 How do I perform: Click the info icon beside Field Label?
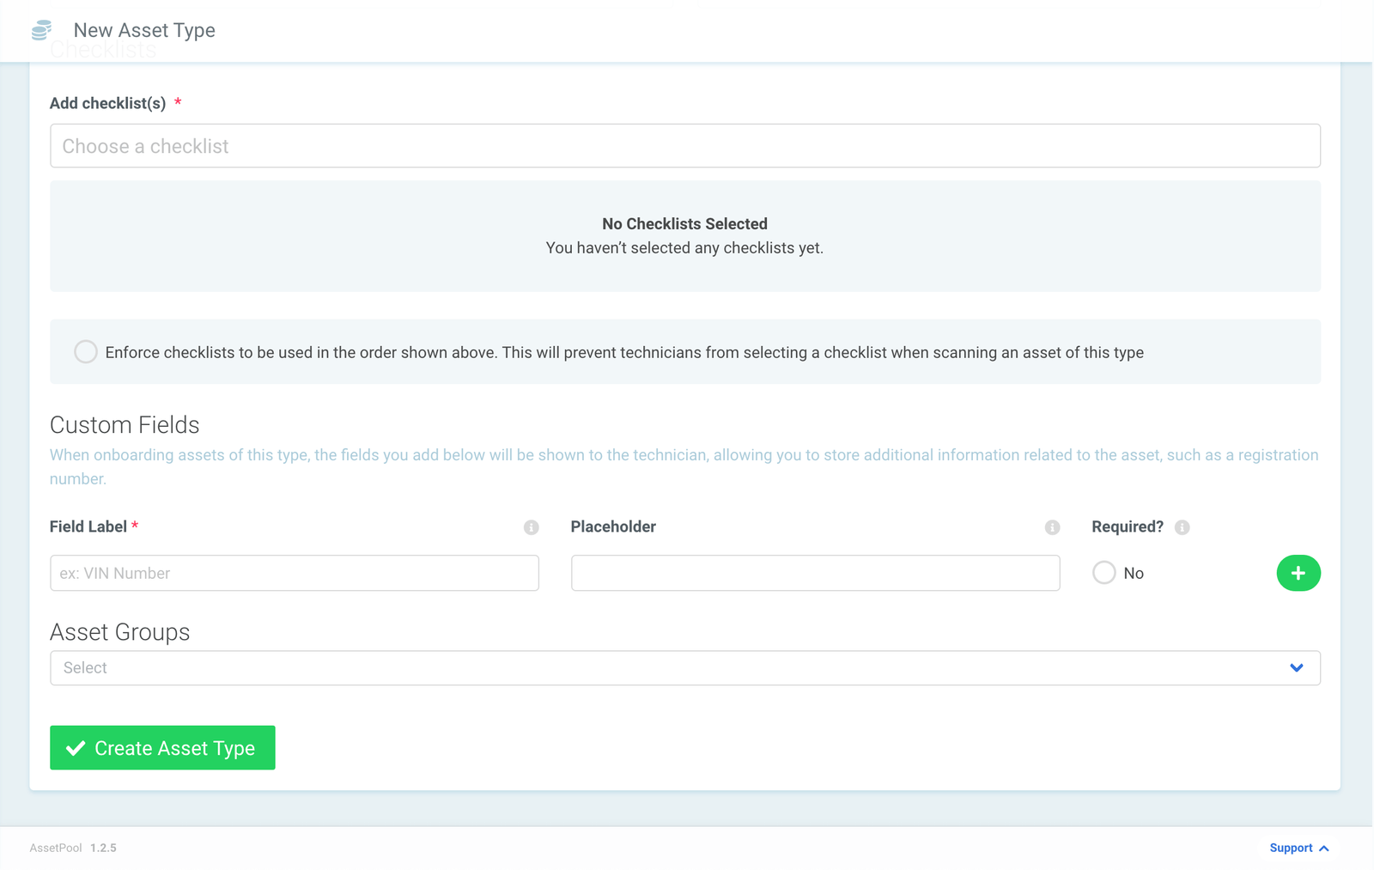[531, 527]
